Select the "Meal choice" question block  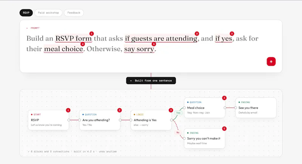[x=205, y=108]
